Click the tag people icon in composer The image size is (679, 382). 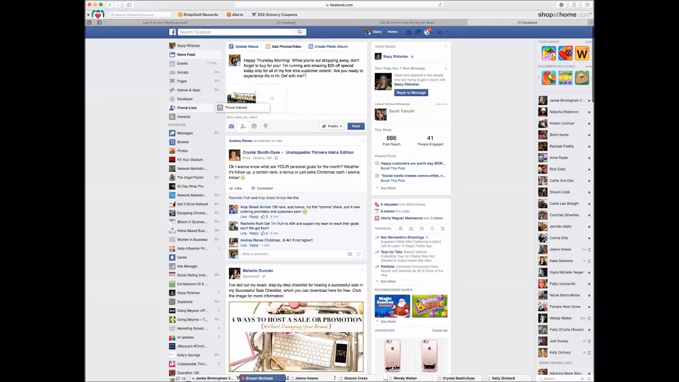pos(242,126)
